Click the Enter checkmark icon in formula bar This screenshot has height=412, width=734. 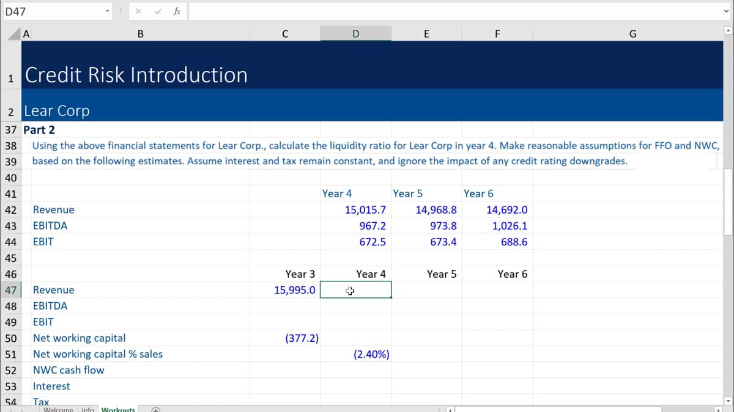pos(158,11)
